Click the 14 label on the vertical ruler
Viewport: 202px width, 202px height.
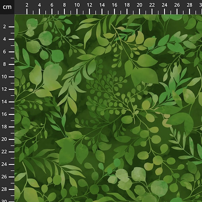coord(4,102)
